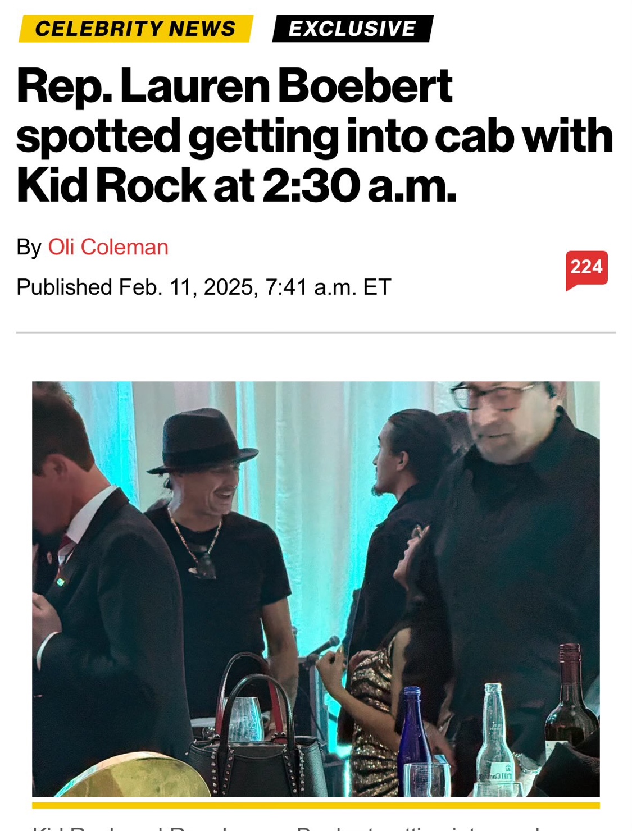Click the partially visible photo caption text
Viewport: 632px width, 831px height.
pos(281,827)
